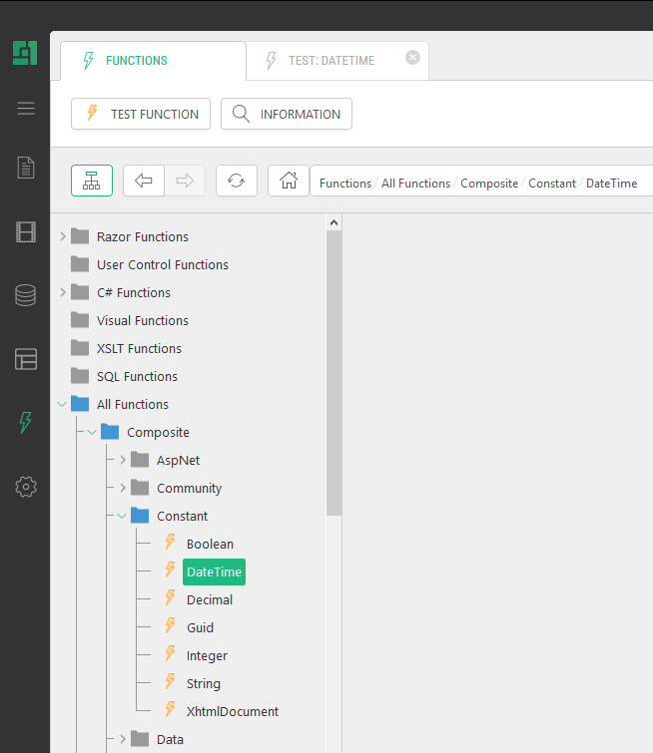Open the Media perspective film icon
This screenshot has width=653, height=753.
pos(26,232)
